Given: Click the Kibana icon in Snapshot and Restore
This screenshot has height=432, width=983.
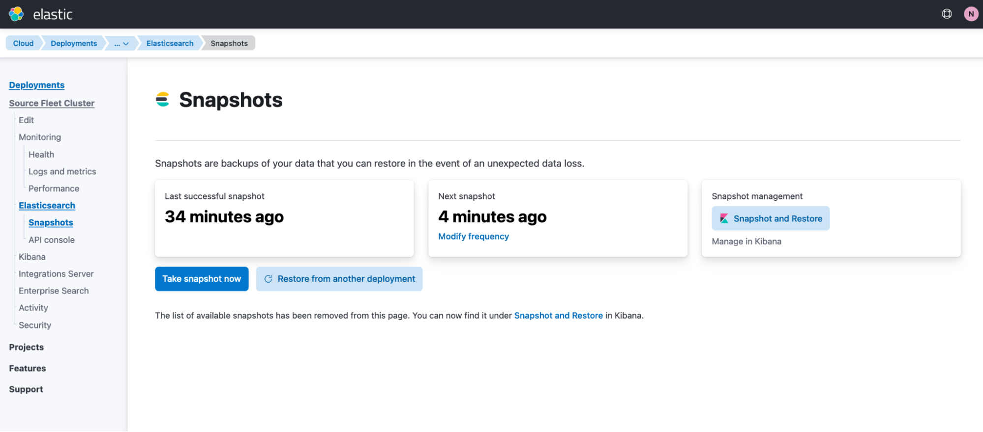Looking at the screenshot, I should pyautogui.click(x=724, y=218).
